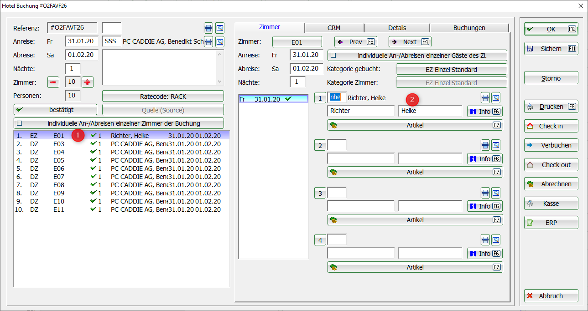Screen dimensions: 588x311
Task: Click the booking Nächte field at left
Action: [73, 69]
